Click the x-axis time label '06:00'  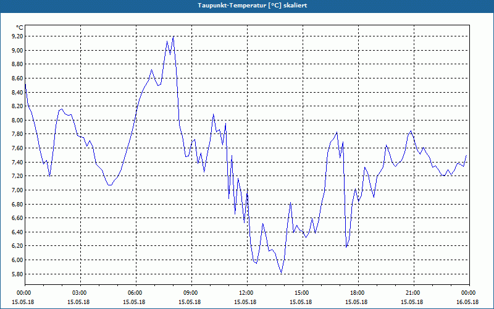pyautogui.click(x=136, y=293)
